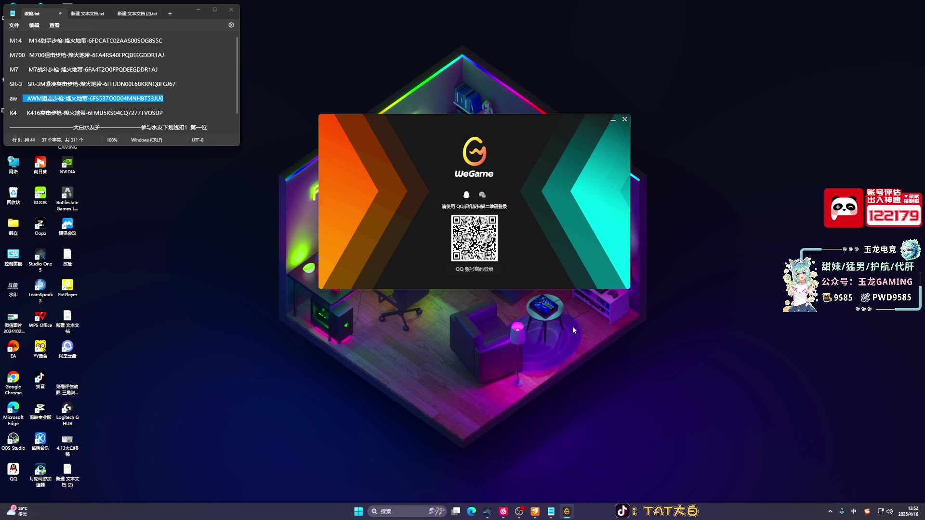The image size is (925, 520).
Task: Open the 编辑 menu in Notepad
Action: (x=34, y=25)
